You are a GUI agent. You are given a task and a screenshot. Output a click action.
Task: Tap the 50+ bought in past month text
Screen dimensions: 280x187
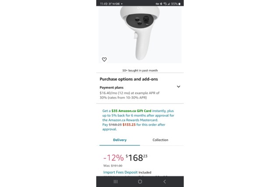(x=140, y=71)
